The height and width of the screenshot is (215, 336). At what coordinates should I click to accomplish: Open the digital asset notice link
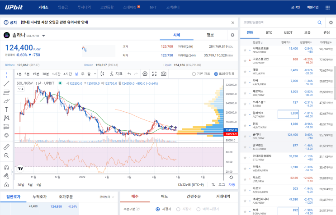(x=54, y=22)
